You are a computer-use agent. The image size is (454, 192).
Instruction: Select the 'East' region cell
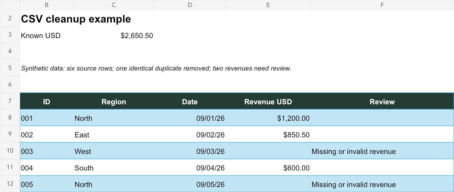tap(114, 134)
